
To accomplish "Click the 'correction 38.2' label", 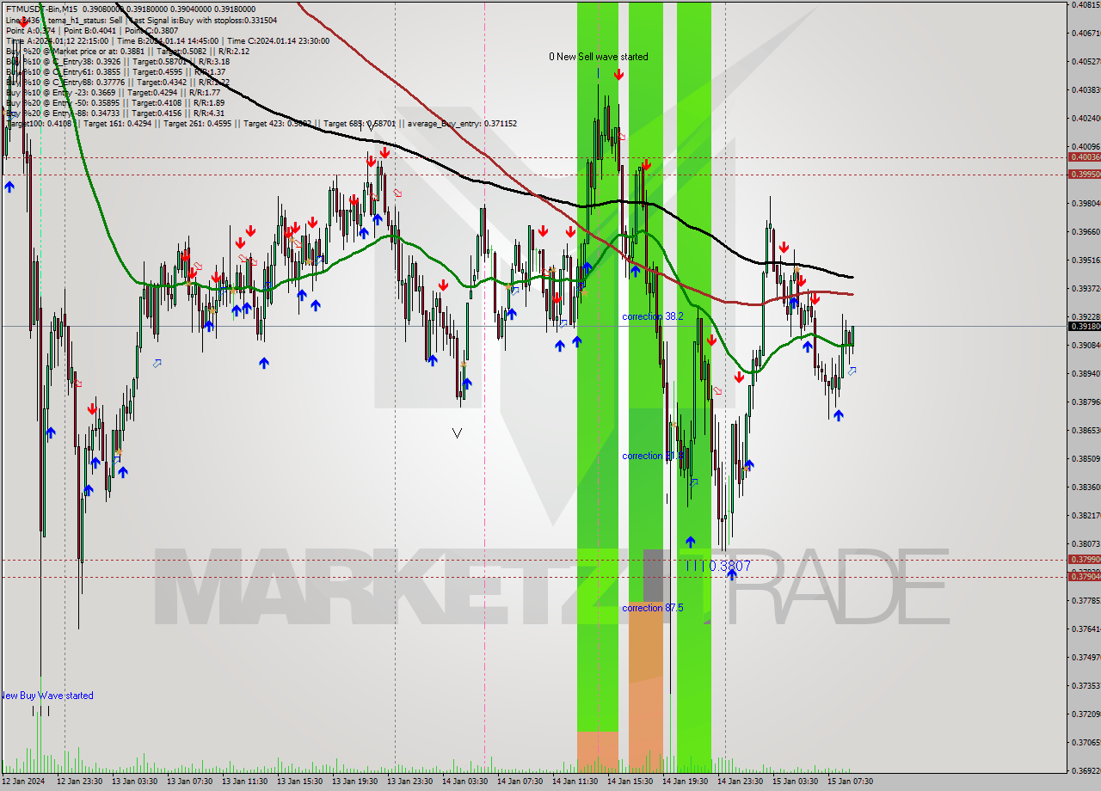I will (653, 316).
